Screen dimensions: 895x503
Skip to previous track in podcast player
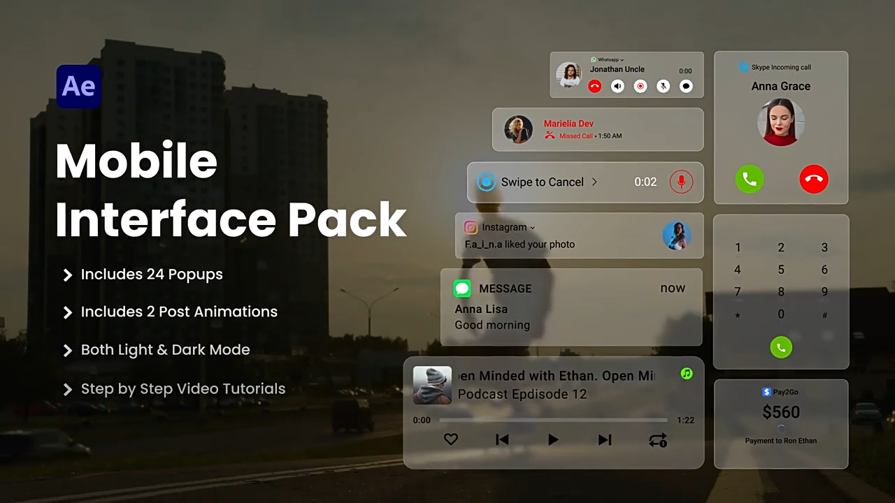click(x=502, y=439)
